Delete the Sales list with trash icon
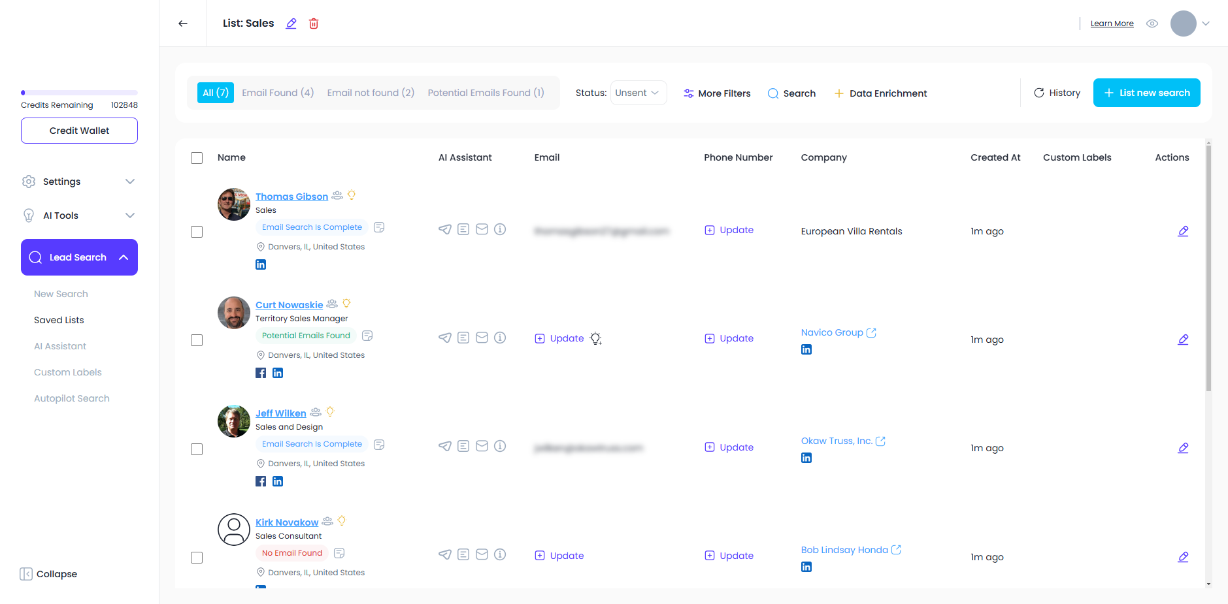The height and width of the screenshot is (604, 1228). pyautogui.click(x=314, y=24)
